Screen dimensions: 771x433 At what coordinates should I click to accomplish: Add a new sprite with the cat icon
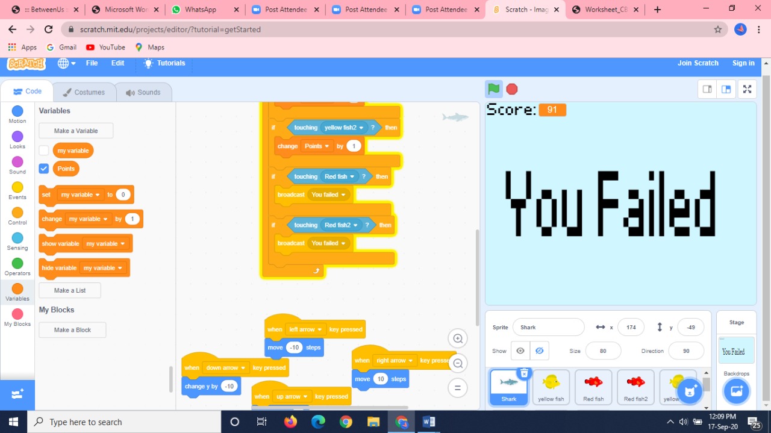coord(688,391)
